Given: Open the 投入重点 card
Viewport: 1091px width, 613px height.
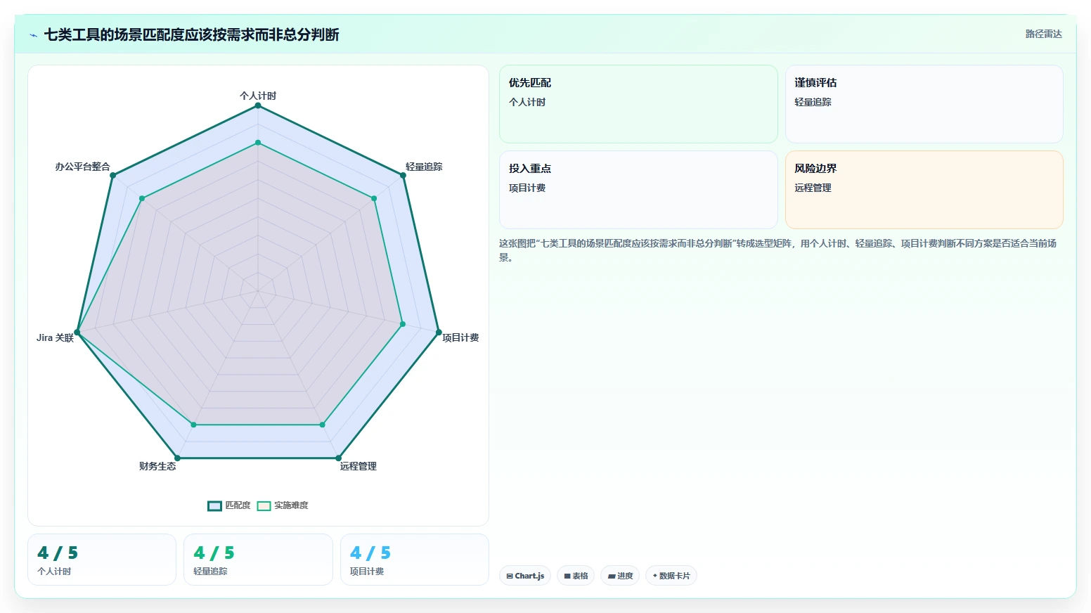Looking at the screenshot, I should point(638,190).
